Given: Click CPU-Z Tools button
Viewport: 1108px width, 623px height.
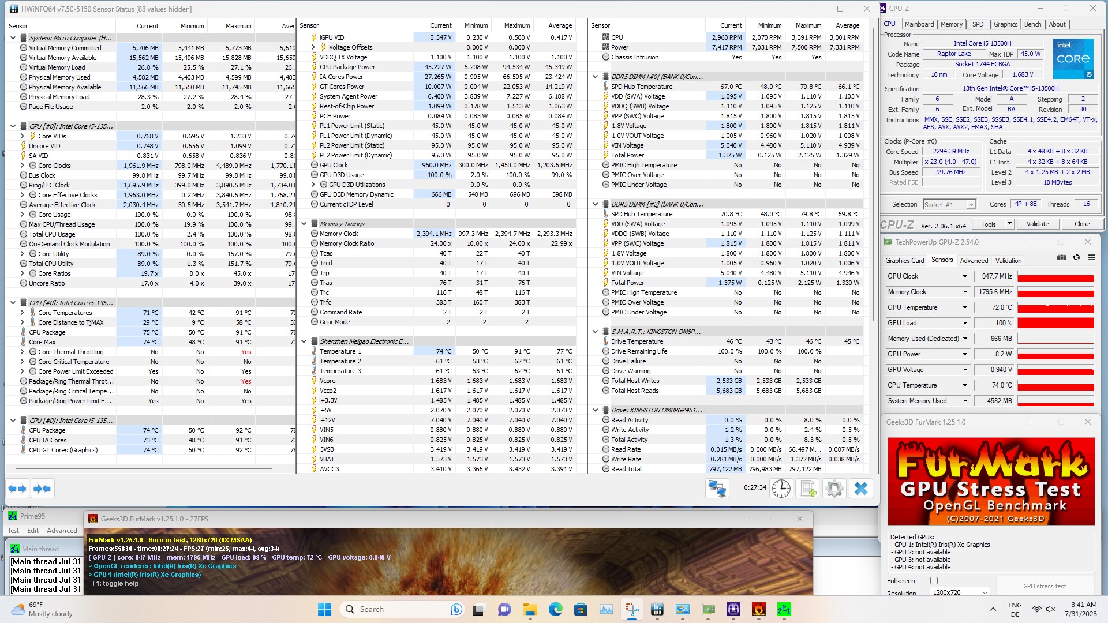Looking at the screenshot, I should pos(989,224).
